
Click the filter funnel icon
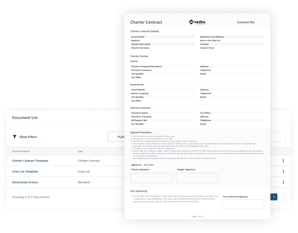[x=15, y=136]
